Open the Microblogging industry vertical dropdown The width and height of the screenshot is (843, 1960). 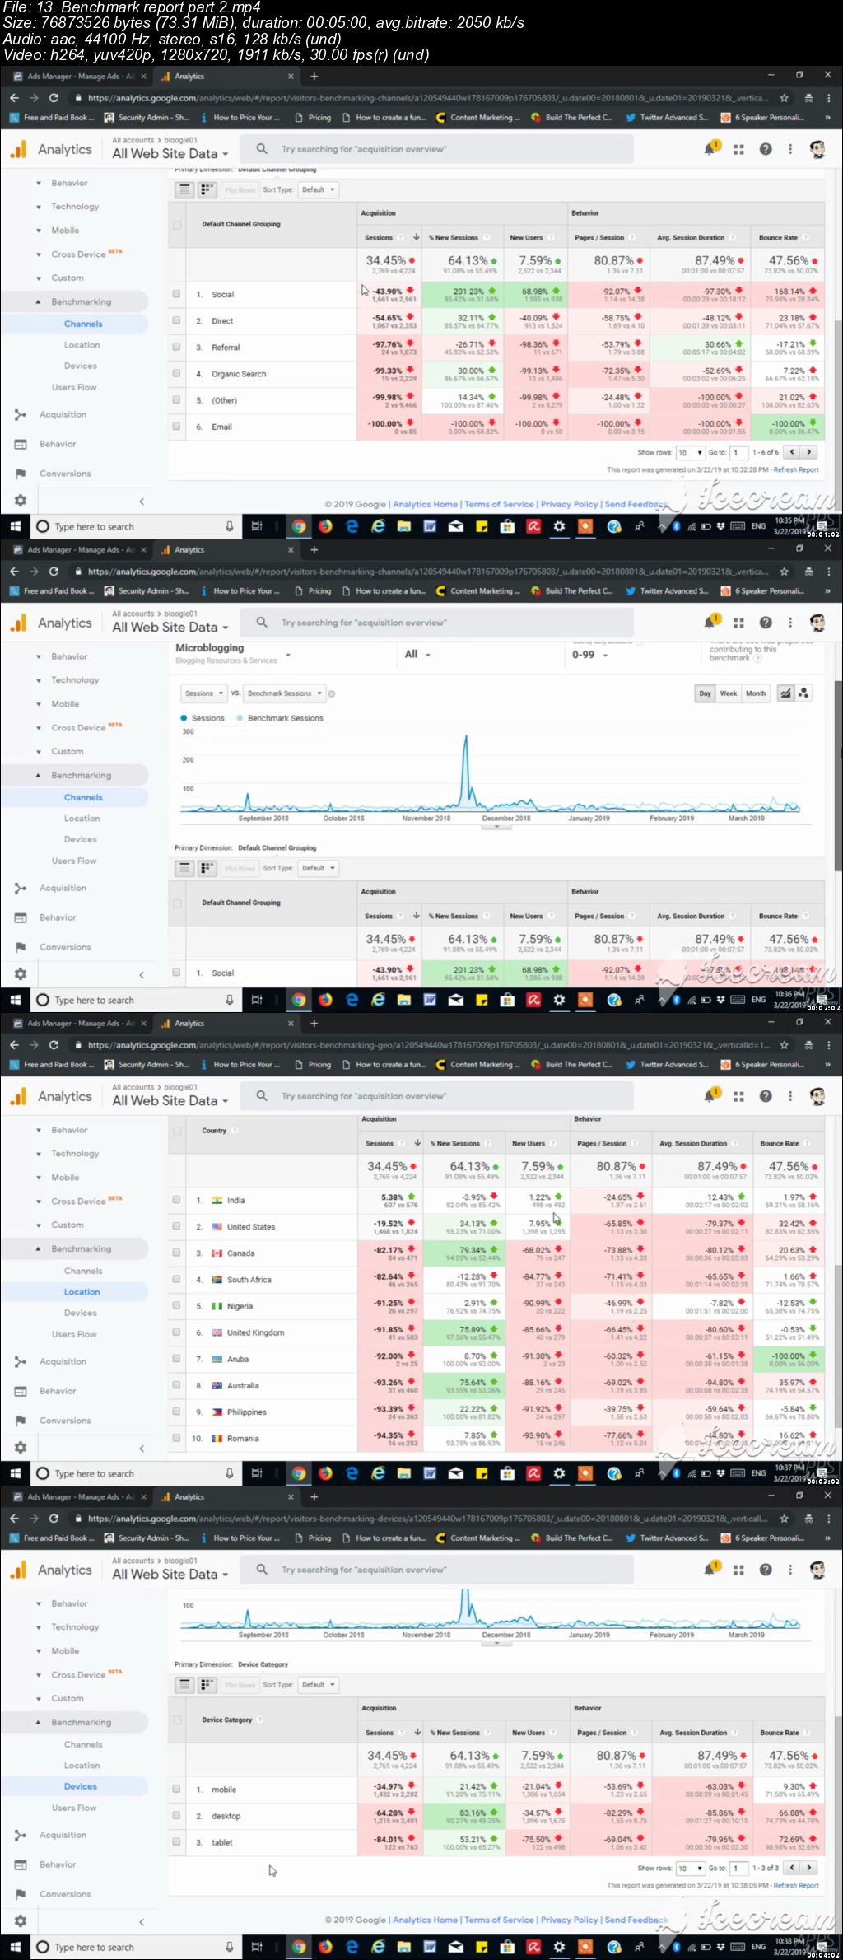pyautogui.click(x=233, y=653)
